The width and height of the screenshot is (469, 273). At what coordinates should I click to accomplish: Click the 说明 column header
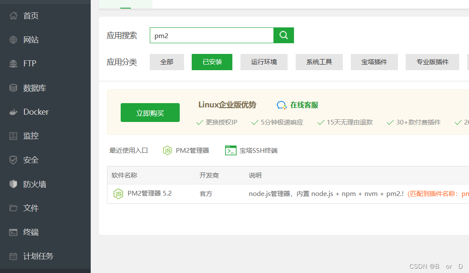[x=255, y=175]
